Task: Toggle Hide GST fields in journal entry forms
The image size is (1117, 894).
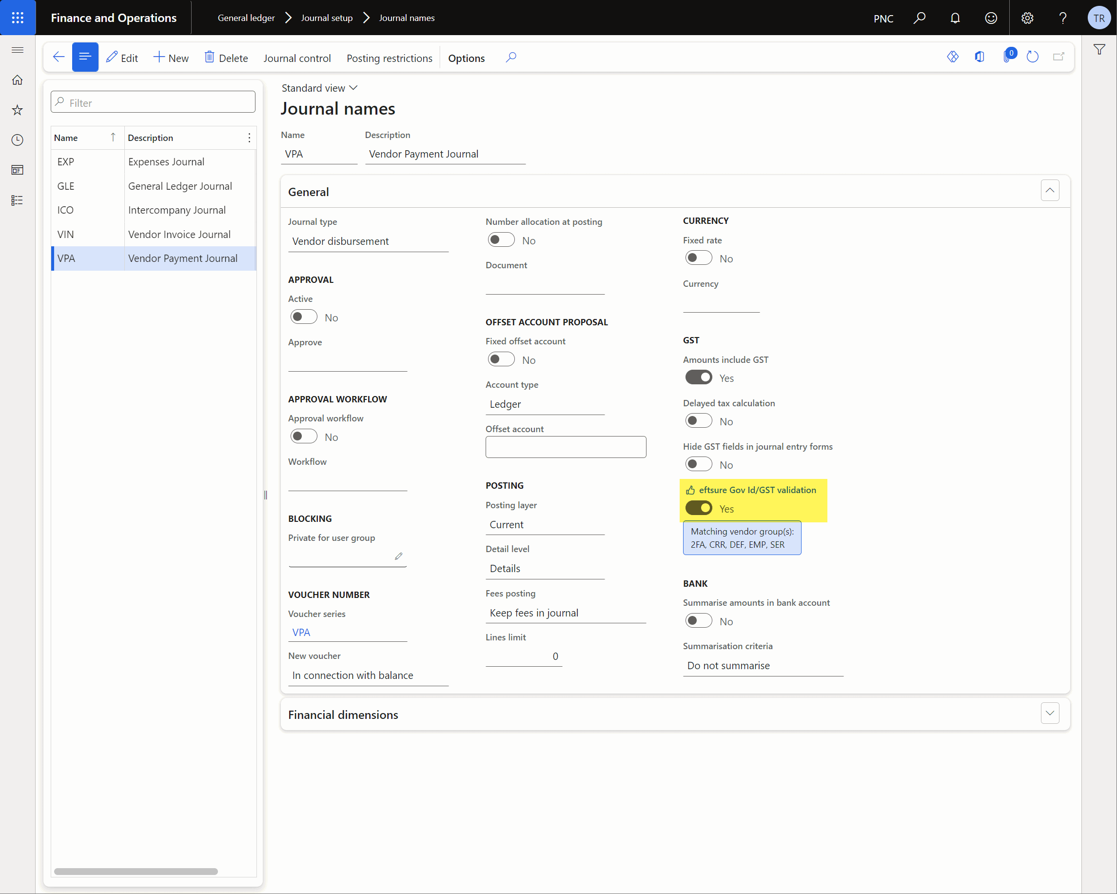Action: 698,464
